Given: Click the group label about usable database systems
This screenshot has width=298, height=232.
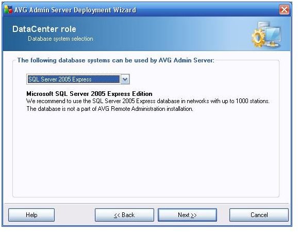Looking at the screenshot, I should click(115, 60).
